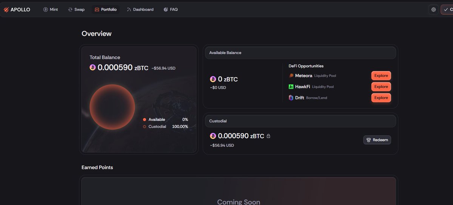Viewport: 453px width, 205px height.
Task: Click the zBTC coin icon in Total Balance
Action: [92, 67]
